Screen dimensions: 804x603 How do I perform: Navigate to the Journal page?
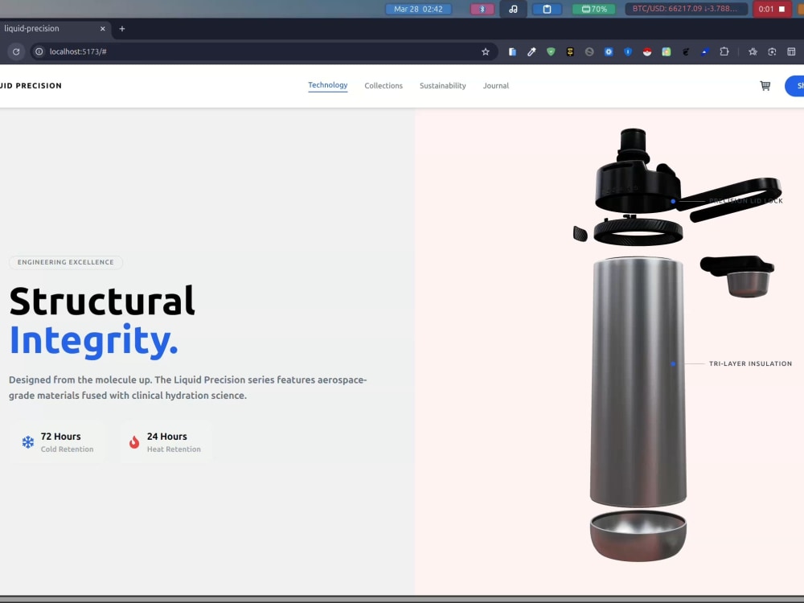point(496,86)
